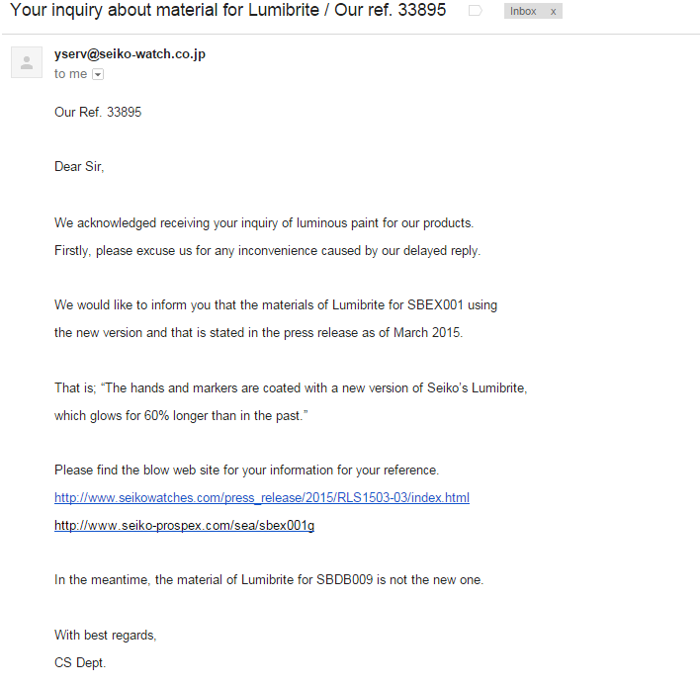Click the sender's profile avatar

(27, 62)
